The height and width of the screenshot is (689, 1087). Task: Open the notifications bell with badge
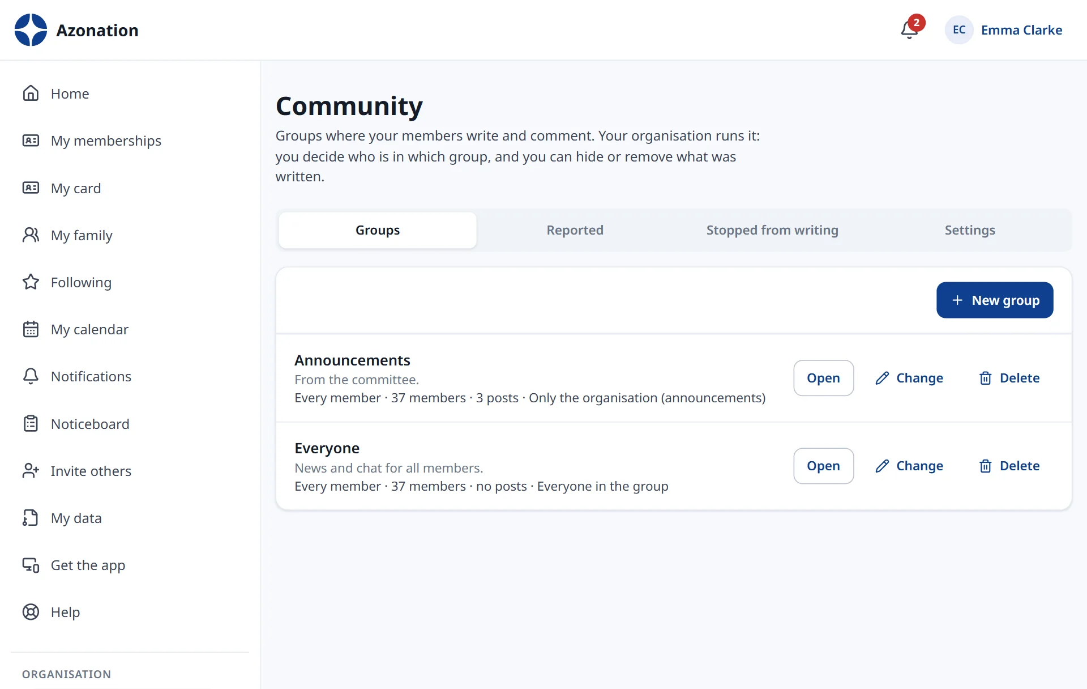[x=911, y=28]
